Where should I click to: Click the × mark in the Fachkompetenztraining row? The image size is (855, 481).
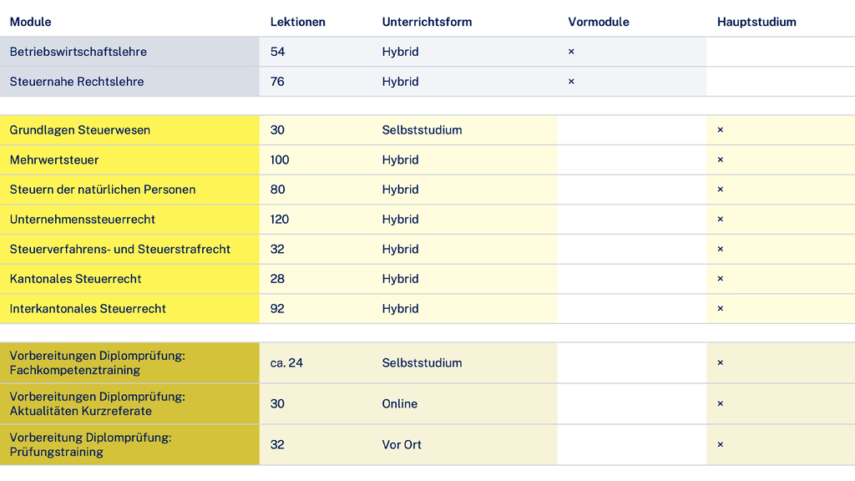click(720, 363)
